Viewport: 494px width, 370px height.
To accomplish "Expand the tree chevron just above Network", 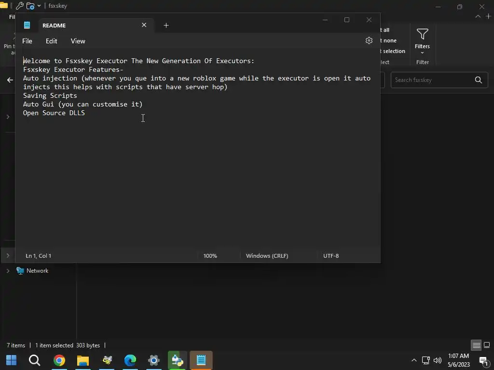I will click(8, 256).
